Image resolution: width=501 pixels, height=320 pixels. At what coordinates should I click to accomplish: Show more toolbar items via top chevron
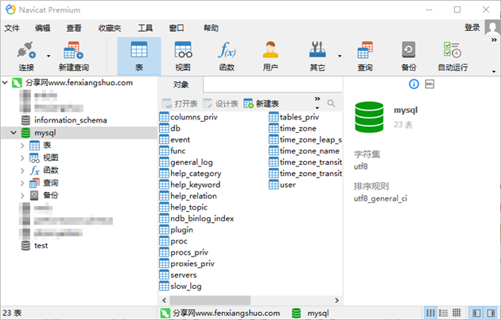tap(494, 40)
